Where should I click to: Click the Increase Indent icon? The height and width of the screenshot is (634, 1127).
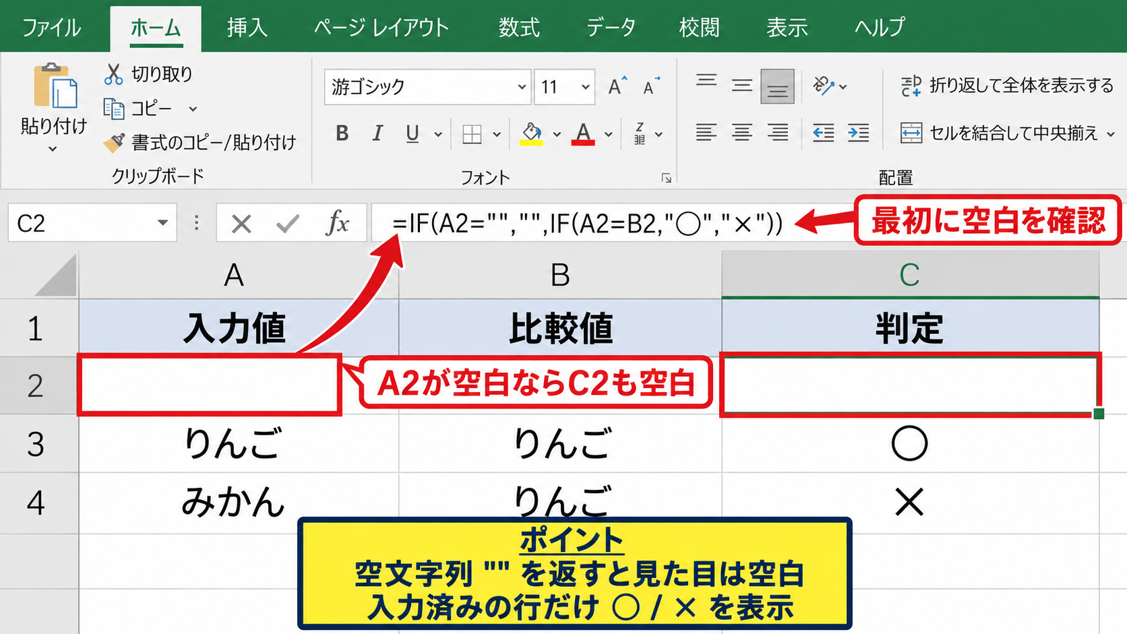tap(858, 133)
